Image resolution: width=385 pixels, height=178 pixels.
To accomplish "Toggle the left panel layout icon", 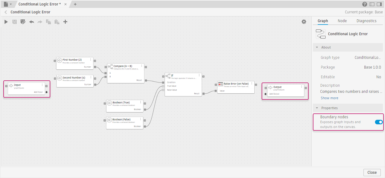I will pos(372,4).
